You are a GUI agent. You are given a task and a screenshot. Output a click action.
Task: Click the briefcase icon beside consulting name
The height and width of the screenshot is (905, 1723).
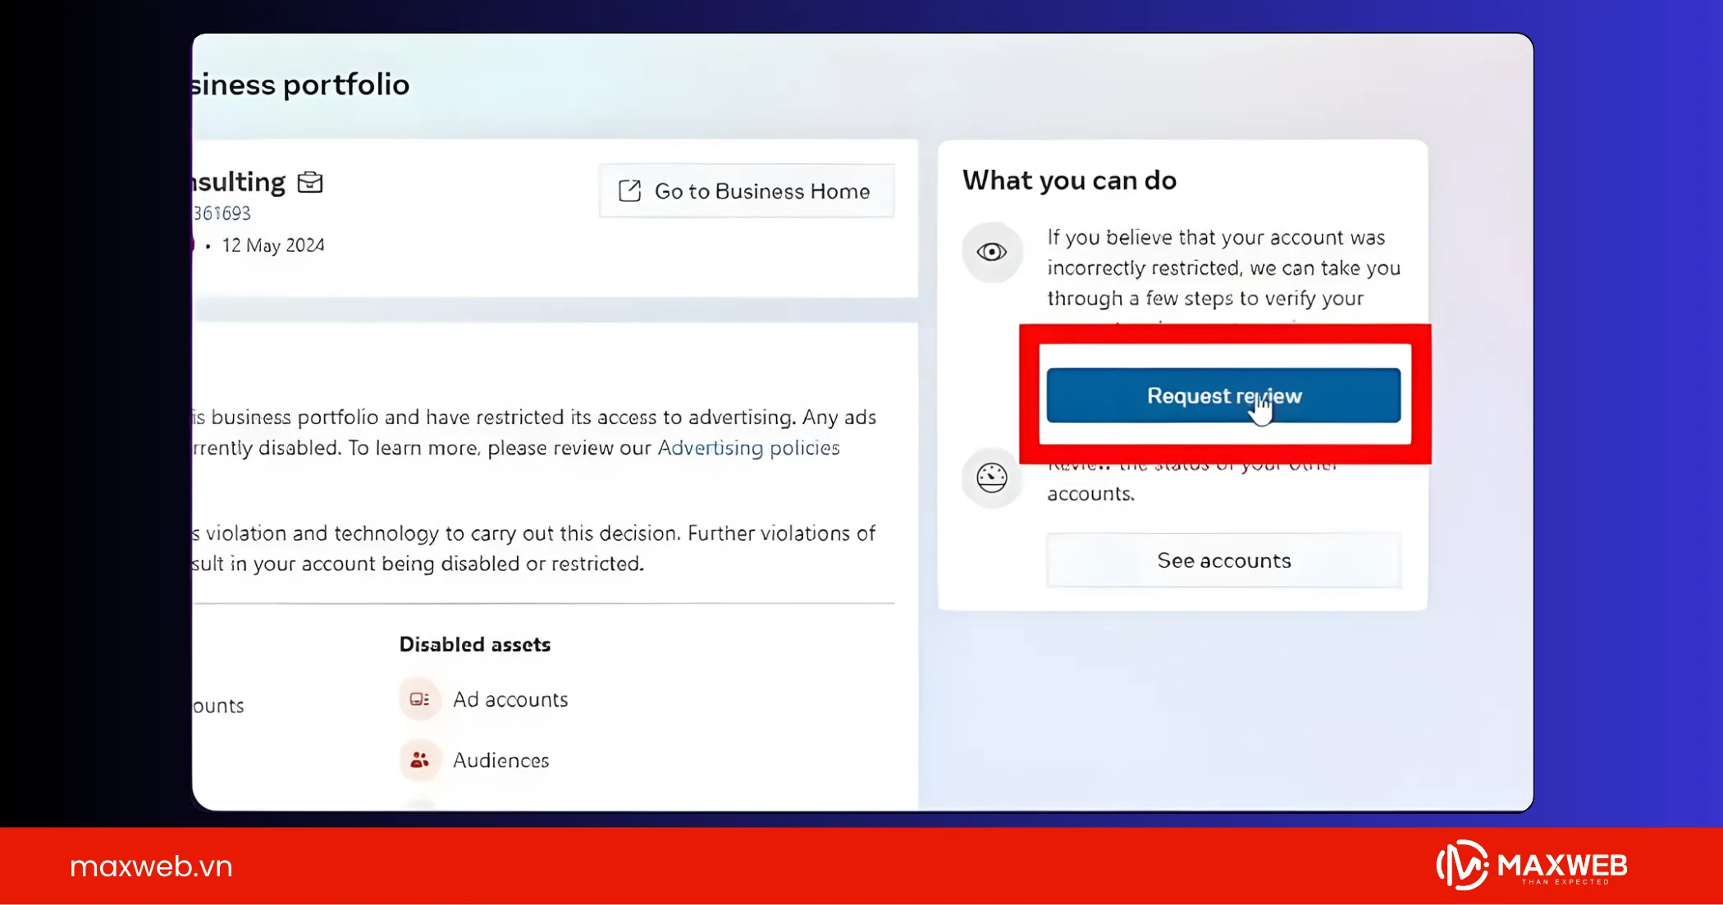click(310, 182)
